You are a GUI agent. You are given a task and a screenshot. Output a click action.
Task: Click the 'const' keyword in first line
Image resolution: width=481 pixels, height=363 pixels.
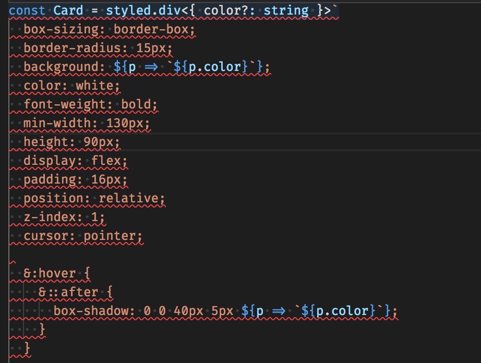[27, 11]
